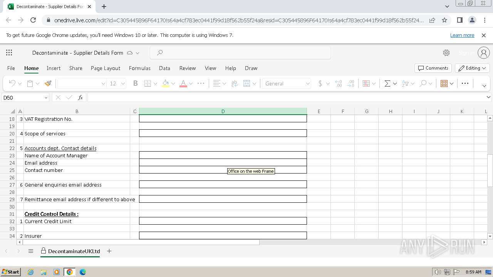Switch to the Insert tab
This screenshot has height=277, width=493.
click(54, 68)
